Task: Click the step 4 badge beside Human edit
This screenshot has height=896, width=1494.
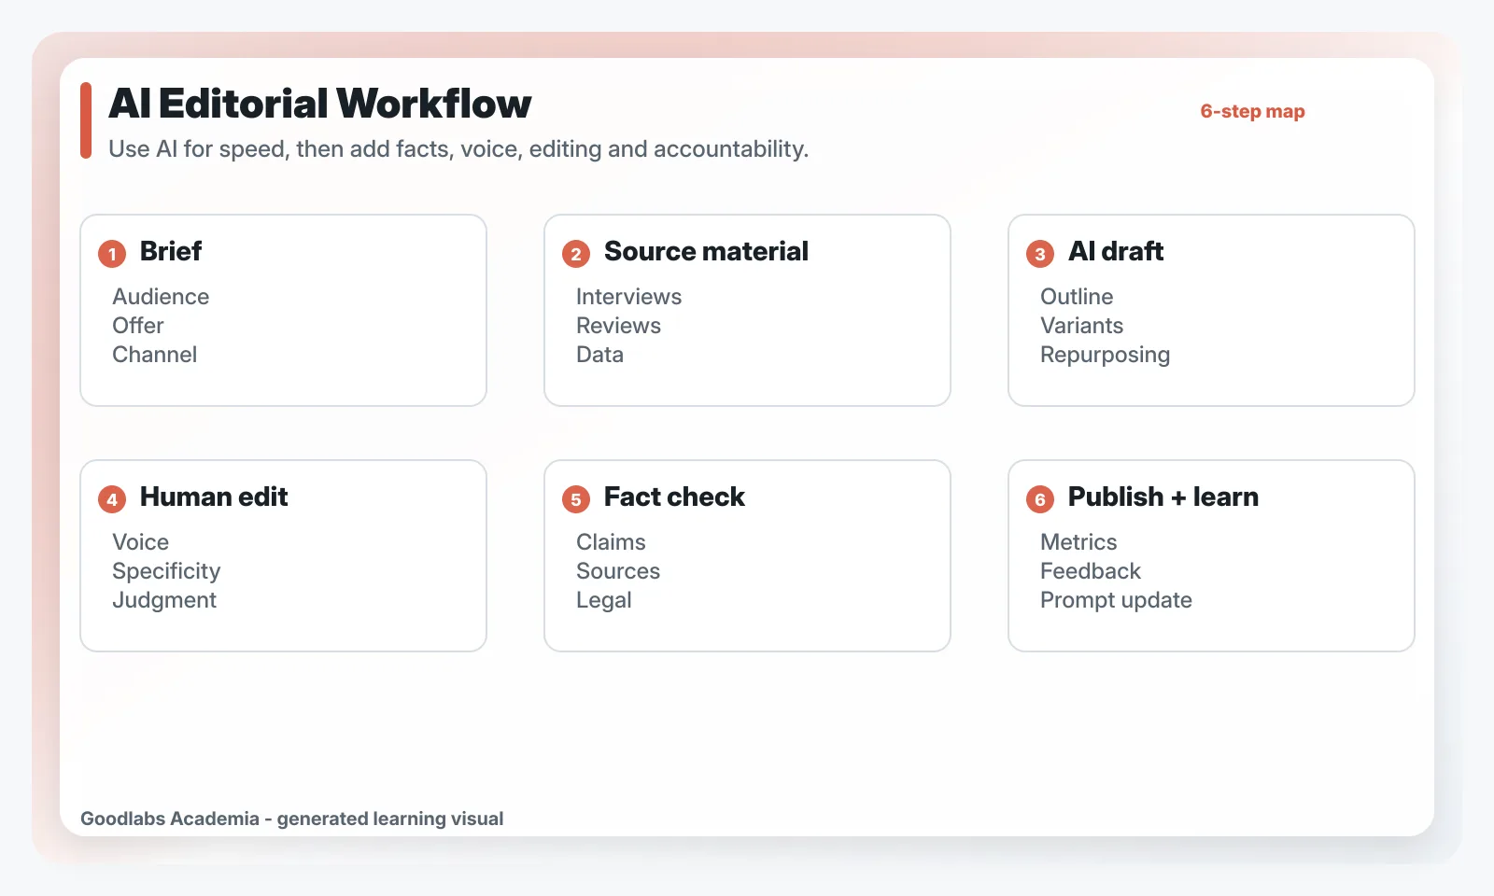Action: (x=112, y=499)
